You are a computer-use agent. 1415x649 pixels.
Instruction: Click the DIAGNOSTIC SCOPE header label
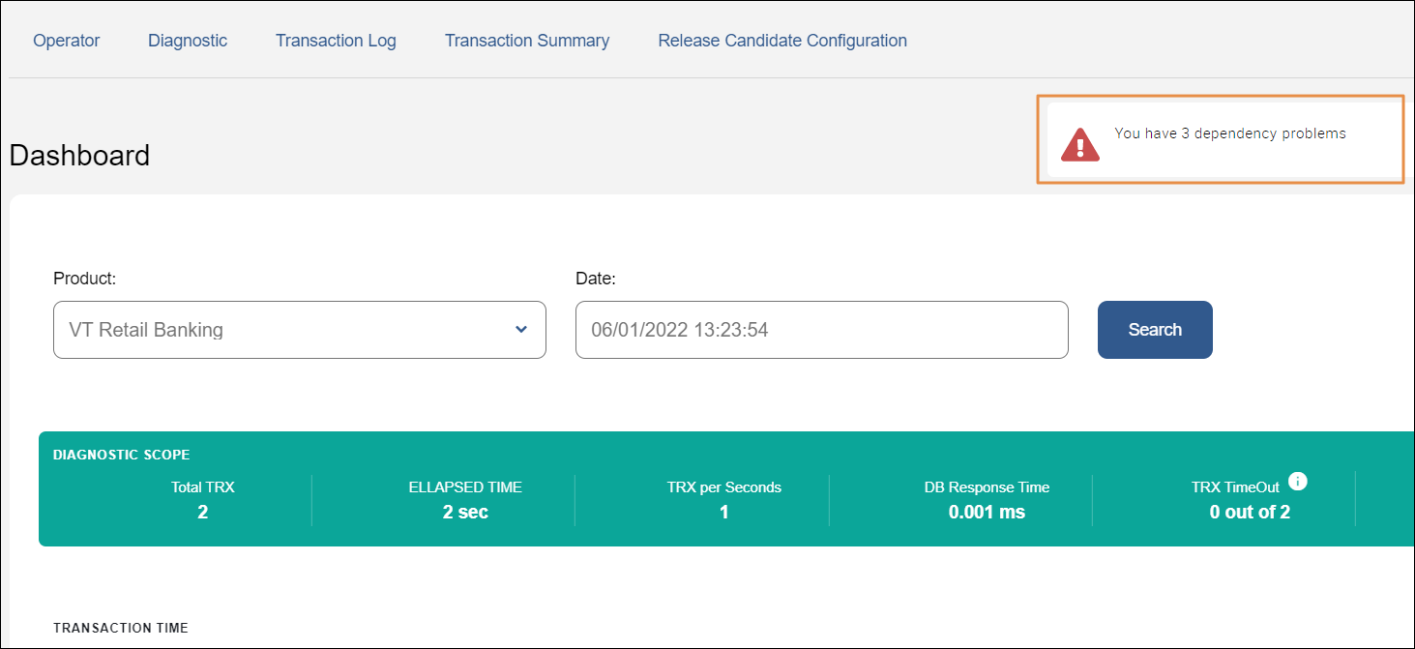[x=121, y=455]
